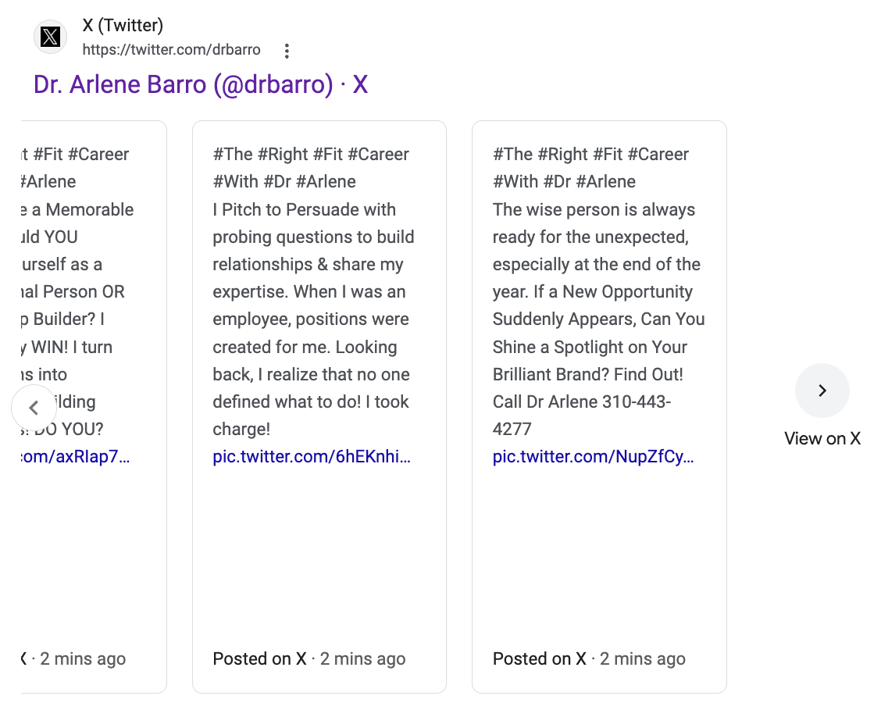The height and width of the screenshot is (703, 881).
Task: Open the partially visible axRIap7 link
Action: [75, 456]
